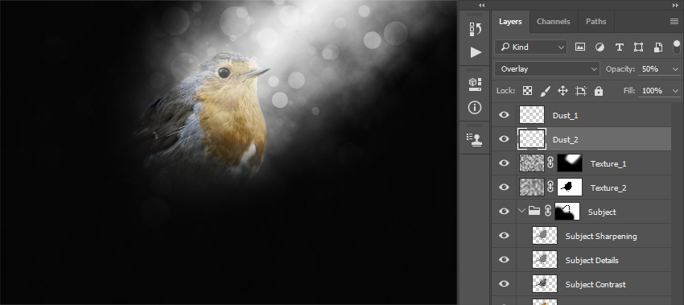Click the Fill 100% value field
Screen dimensions: 684x305
click(x=654, y=91)
